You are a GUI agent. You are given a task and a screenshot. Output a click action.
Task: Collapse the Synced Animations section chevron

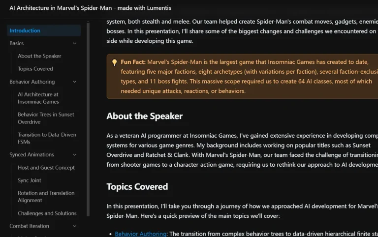click(75, 155)
